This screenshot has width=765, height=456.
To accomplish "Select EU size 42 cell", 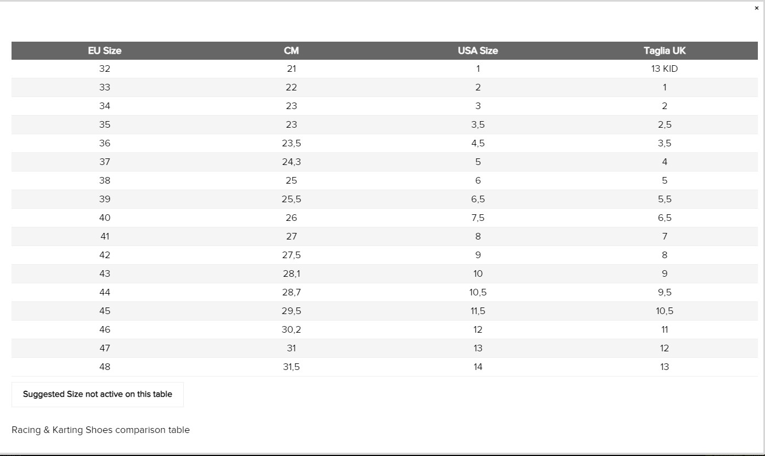I will point(105,255).
